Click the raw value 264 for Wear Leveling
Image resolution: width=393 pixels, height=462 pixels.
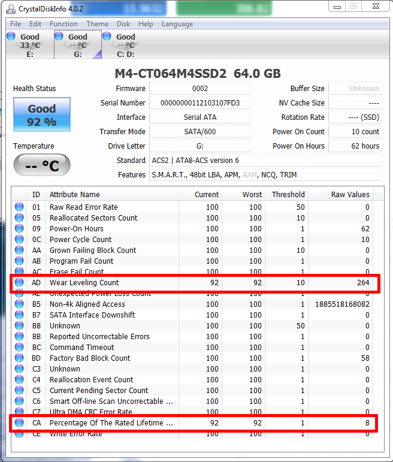pos(363,283)
